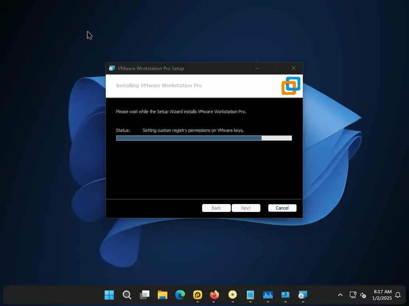Screen dimensions: 409x306
Task: Click the "Installing VMware Workstation Pro" heading
Action: point(159,85)
